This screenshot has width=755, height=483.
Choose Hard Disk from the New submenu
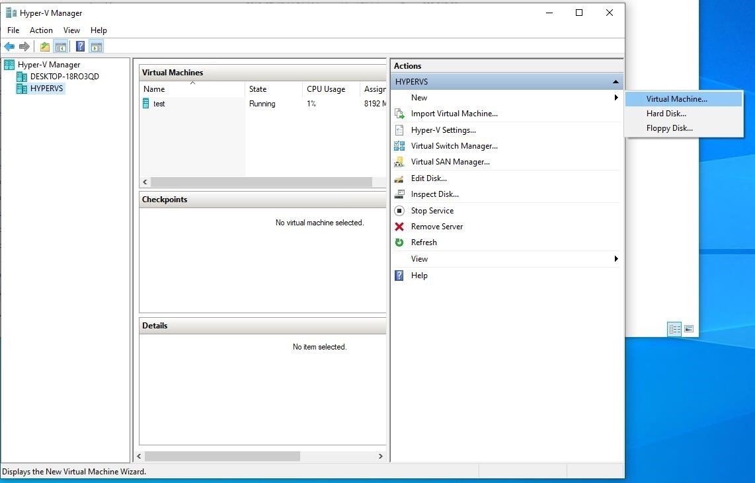666,113
